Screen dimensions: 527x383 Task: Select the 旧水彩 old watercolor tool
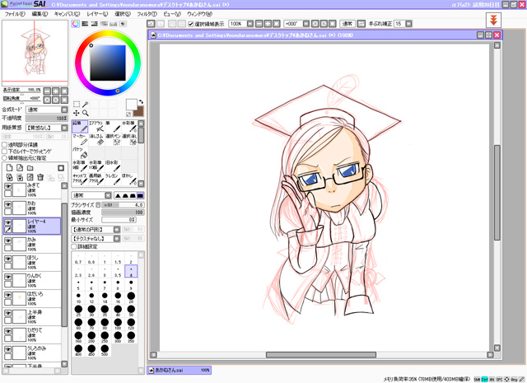(x=113, y=166)
